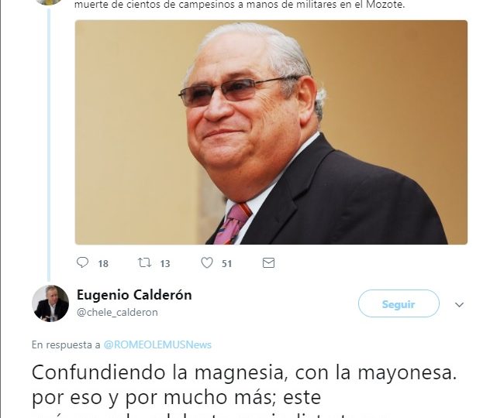Open Eugenio Calderón's profile avatar
The image size is (497, 418).
pos(50,303)
